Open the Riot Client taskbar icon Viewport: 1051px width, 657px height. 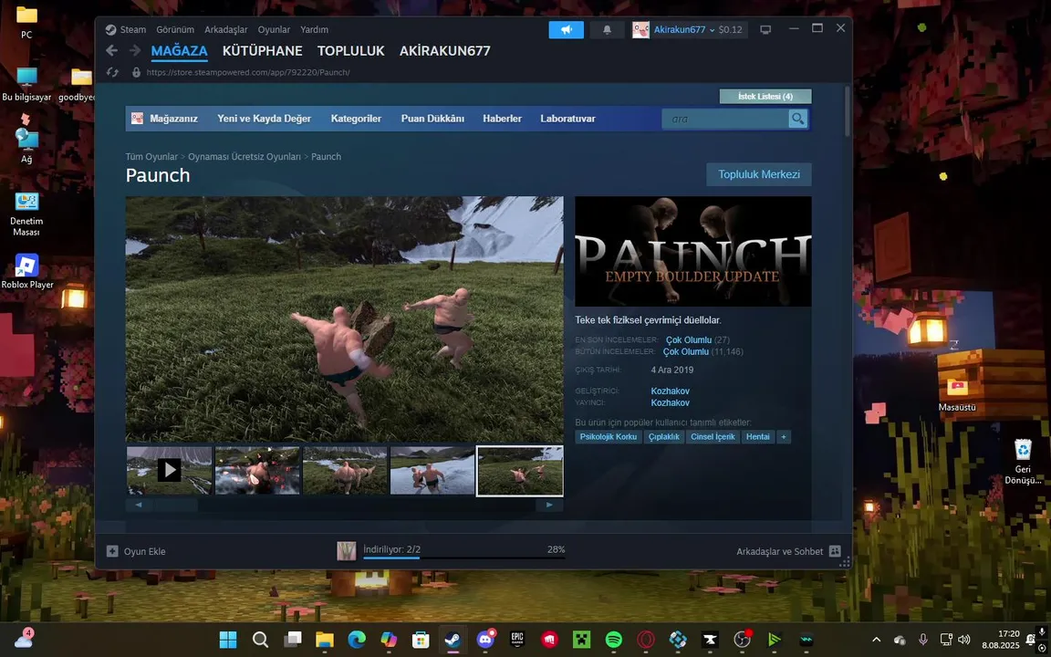[549, 640]
